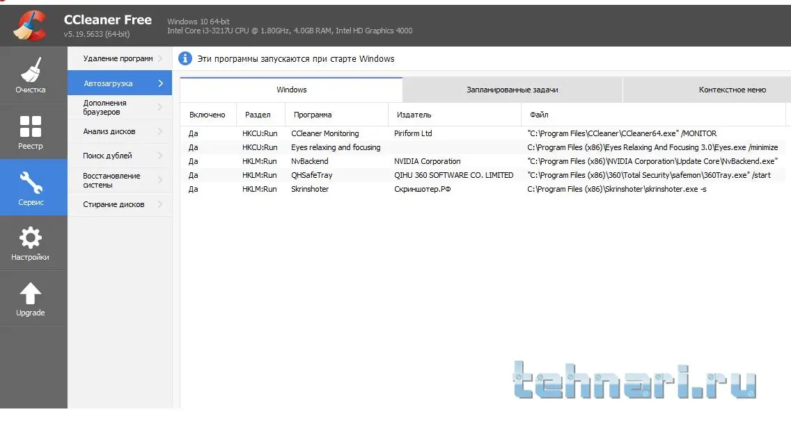Click Да in Skrinshoter row
This screenshot has width=791, height=421.
(193, 190)
